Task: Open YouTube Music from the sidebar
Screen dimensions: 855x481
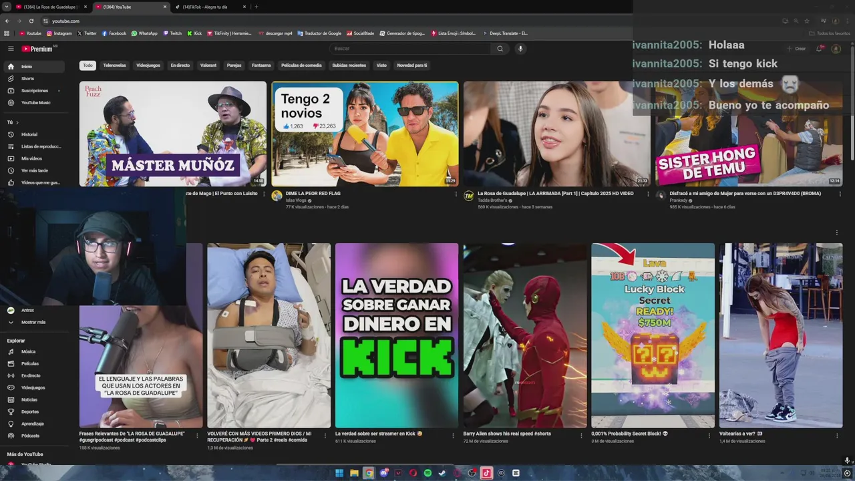Action: coord(35,103)
